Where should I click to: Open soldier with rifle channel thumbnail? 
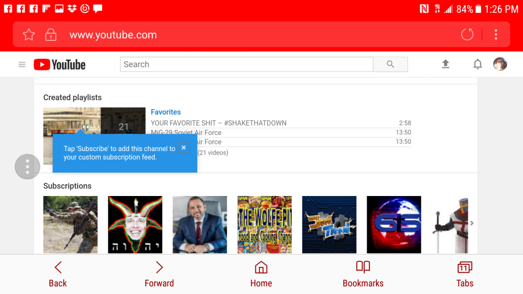(x=70, y=225)
